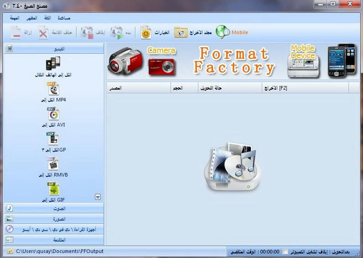The height and width of the screenshot is (258, 363).
Task: Click the Format Factory banner logo text
Action: tap(234, 61)
